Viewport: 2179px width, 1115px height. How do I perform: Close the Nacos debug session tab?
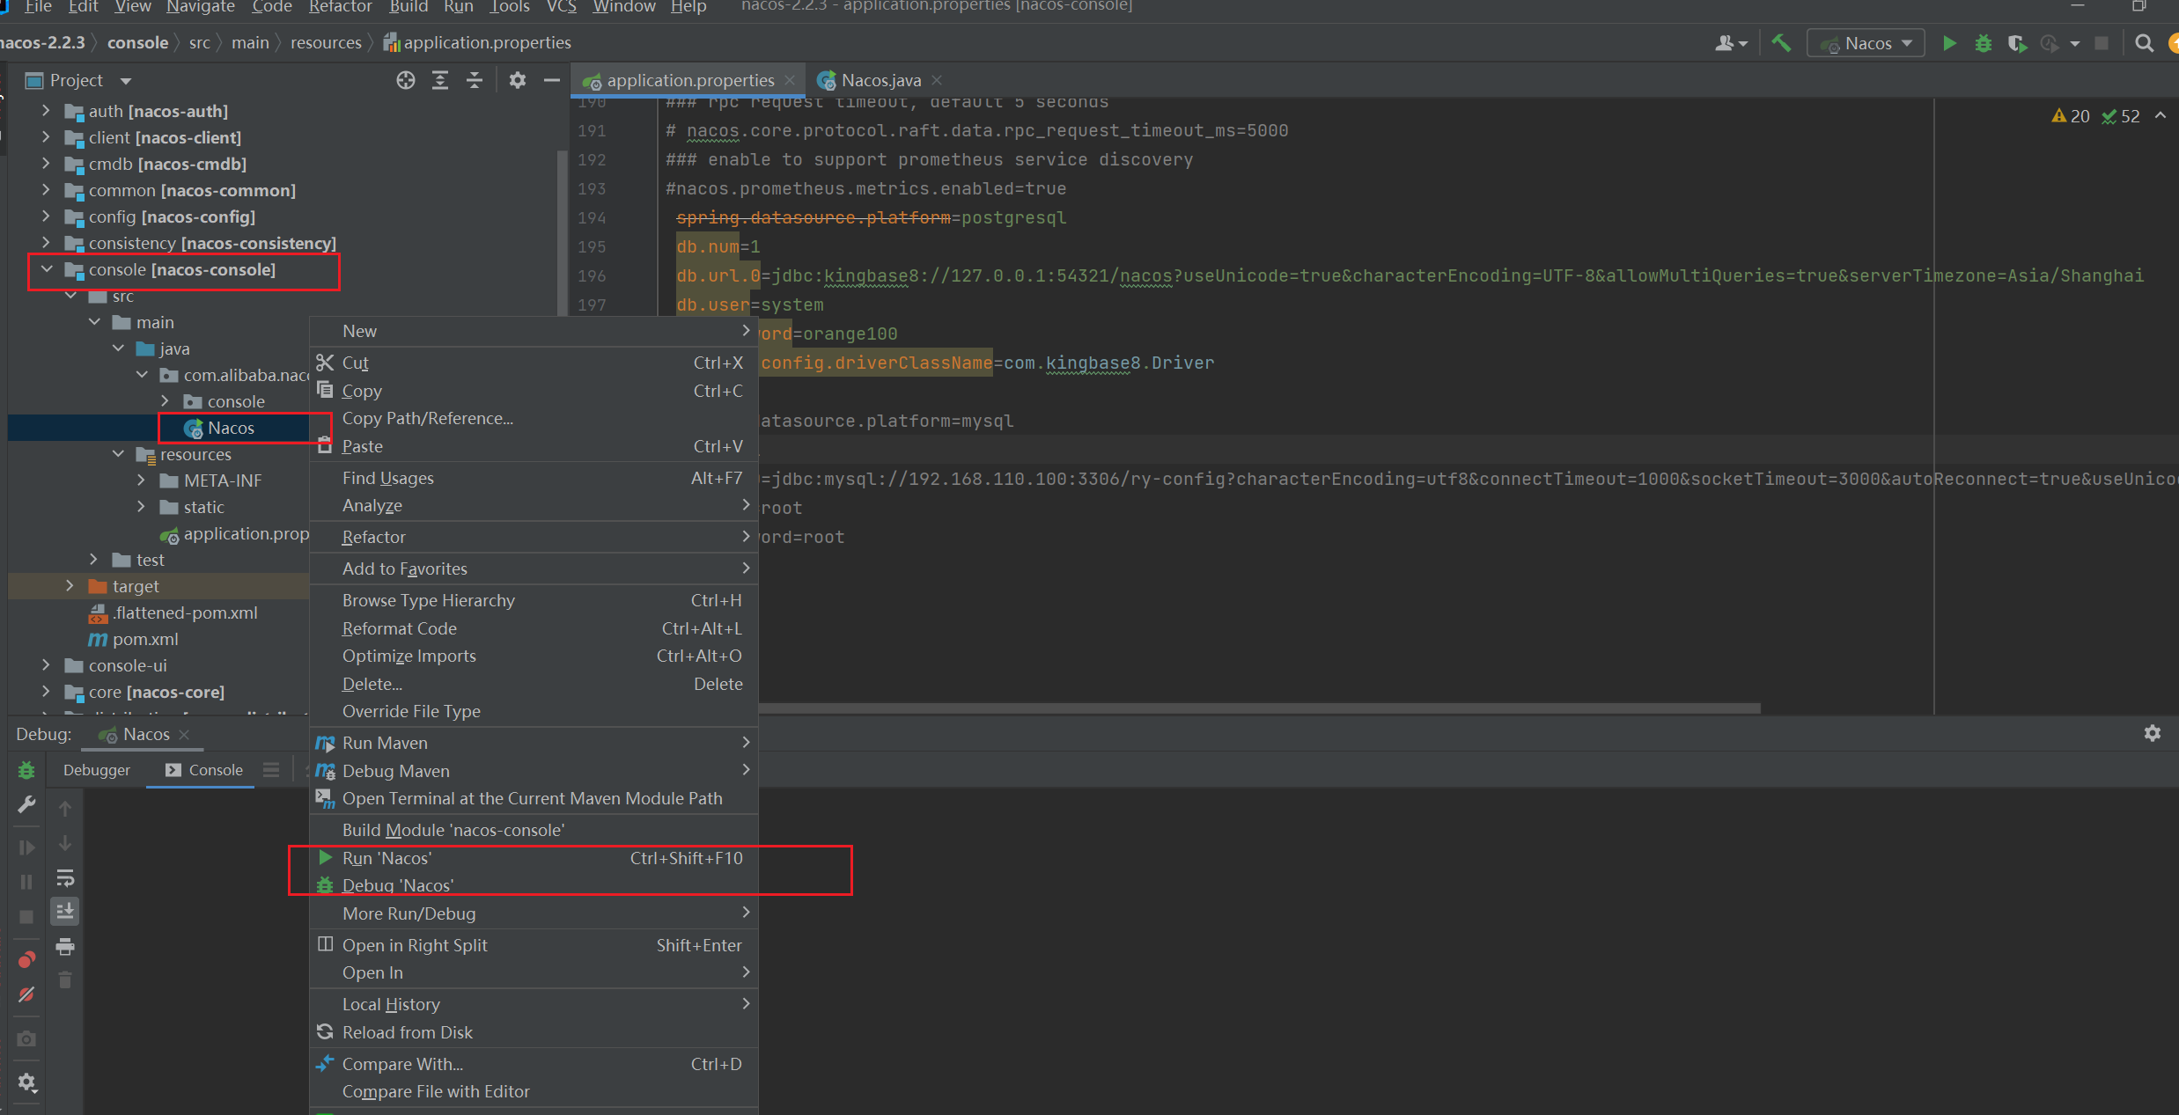pos(184,734)
